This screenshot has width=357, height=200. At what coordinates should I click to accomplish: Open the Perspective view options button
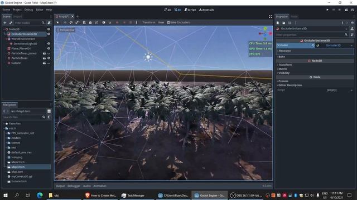click(x=66, y=30)
